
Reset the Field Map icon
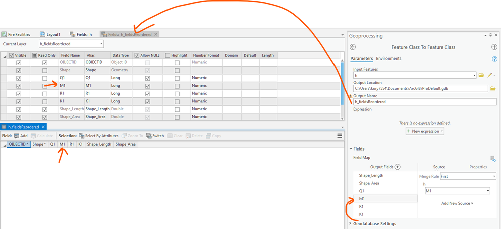(493, 159)
